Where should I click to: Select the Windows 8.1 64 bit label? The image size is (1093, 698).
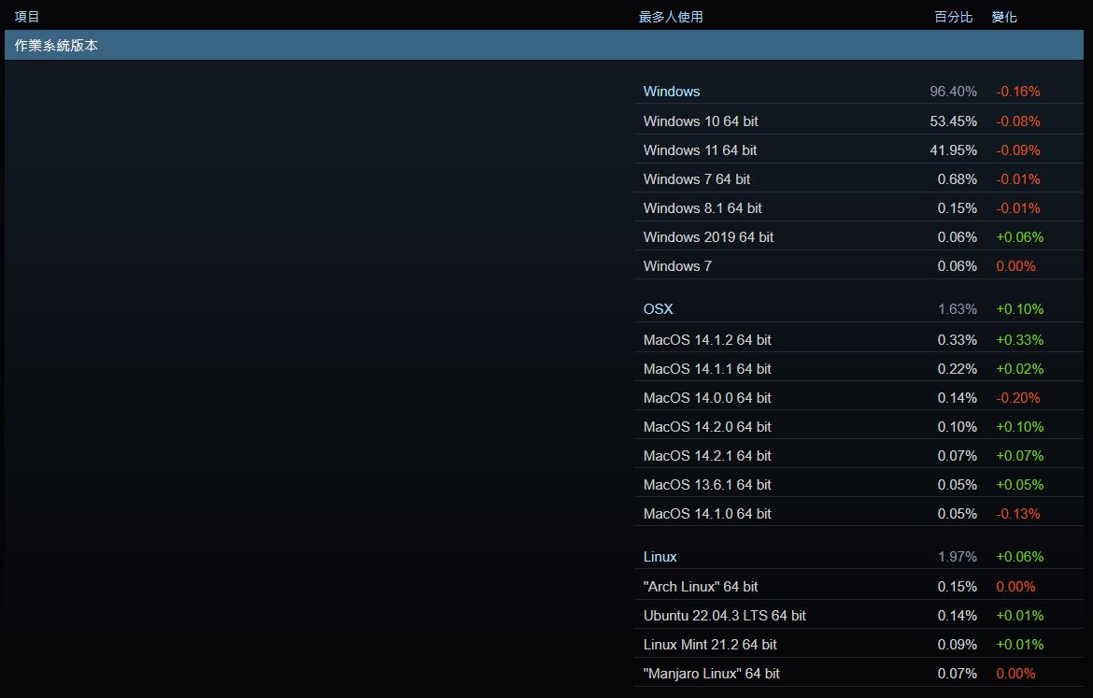(x=703, y=207)
